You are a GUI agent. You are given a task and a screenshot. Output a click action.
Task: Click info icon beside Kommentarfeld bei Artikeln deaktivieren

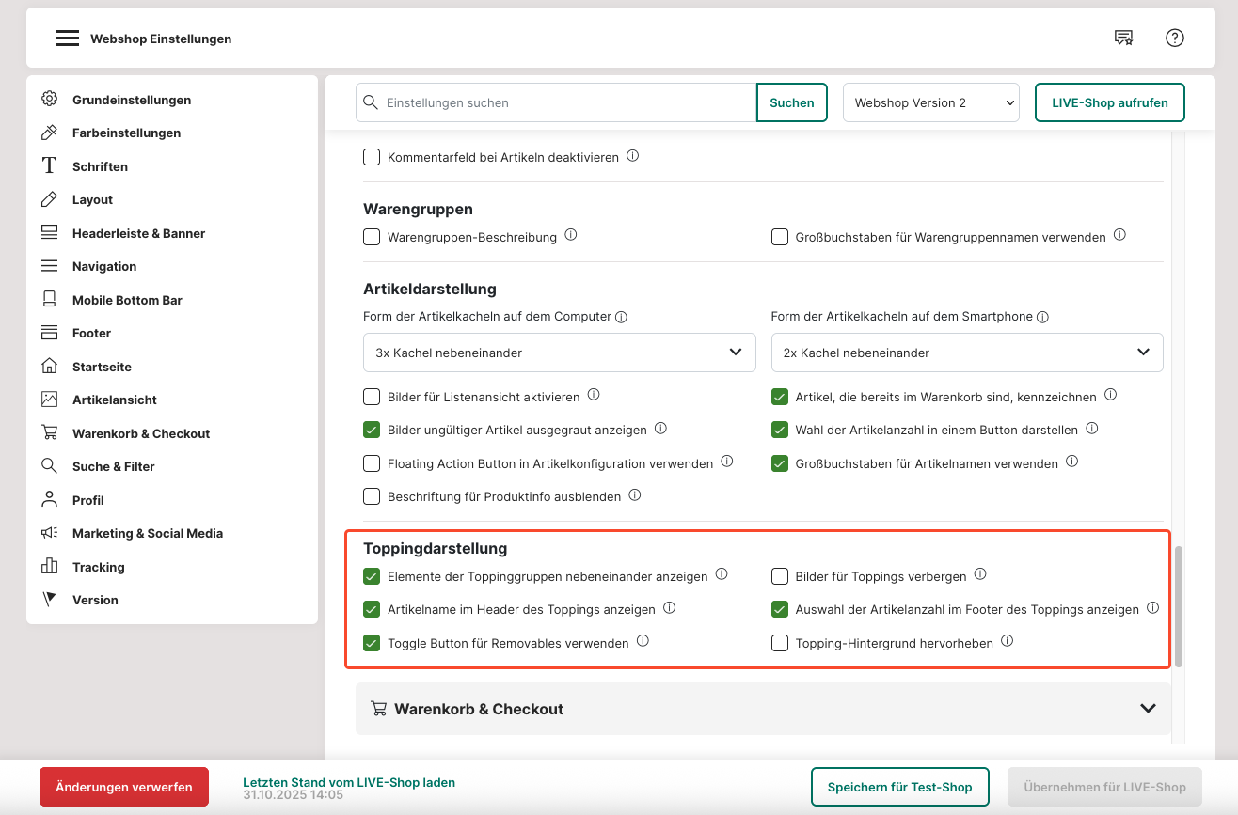pos(632,156)
